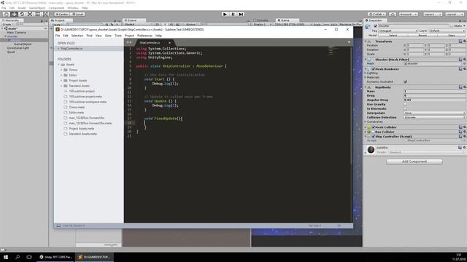467x262 pixels.
Task: Open Sublime's Find menu
Action: click(x=89, y=36)
